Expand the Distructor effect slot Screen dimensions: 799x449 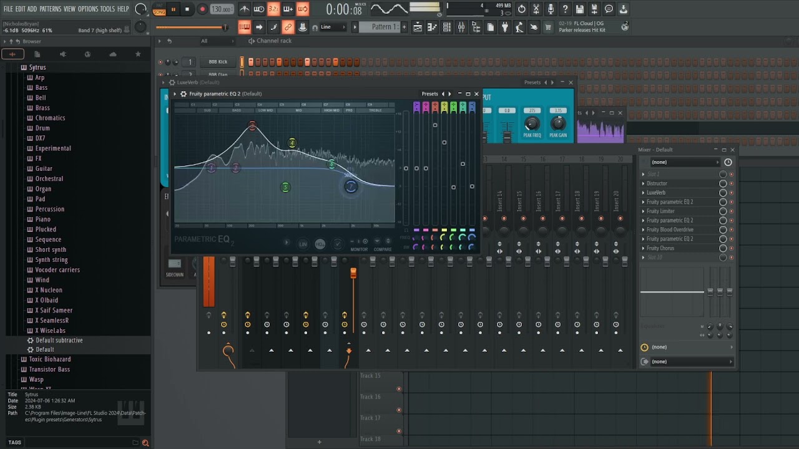pos(644,184)
